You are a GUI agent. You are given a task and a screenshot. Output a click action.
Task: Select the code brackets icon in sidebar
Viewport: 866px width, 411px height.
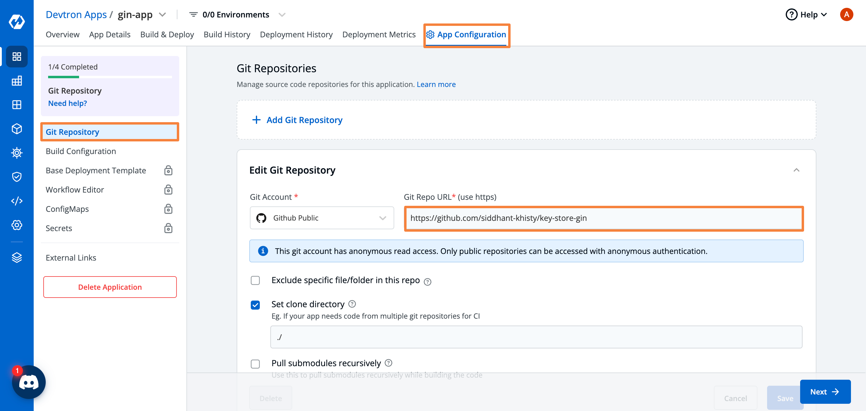(x=17, y=201)
